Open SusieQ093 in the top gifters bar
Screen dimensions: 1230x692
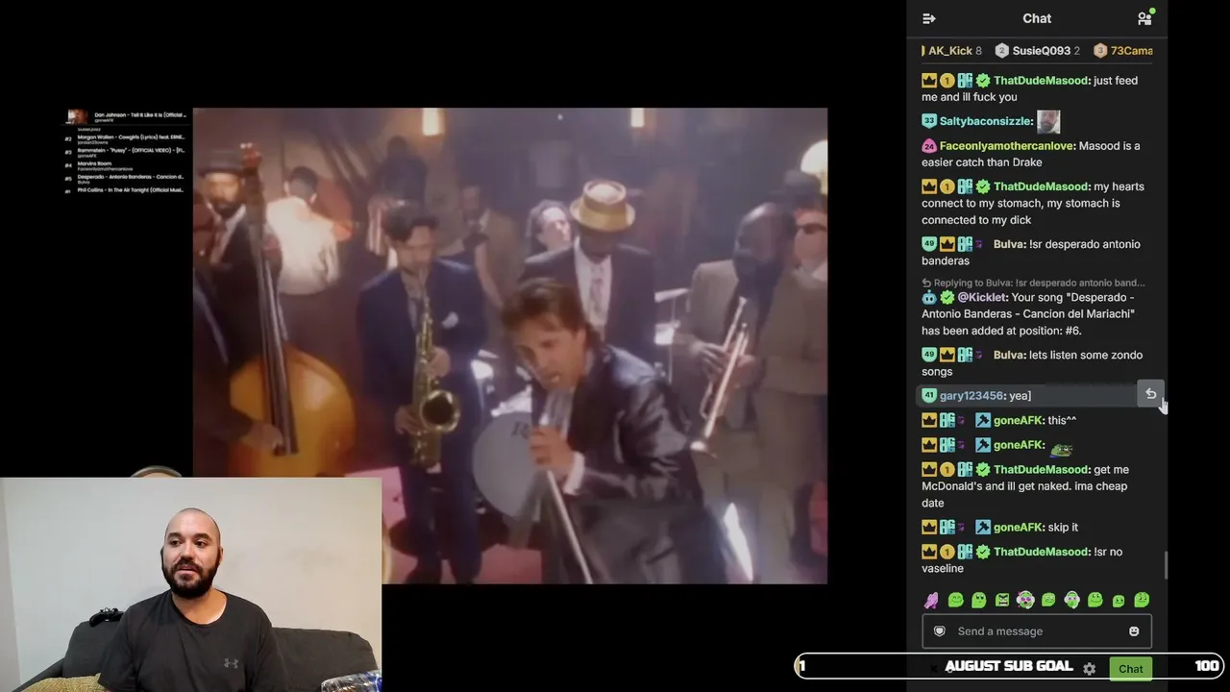1038,51
